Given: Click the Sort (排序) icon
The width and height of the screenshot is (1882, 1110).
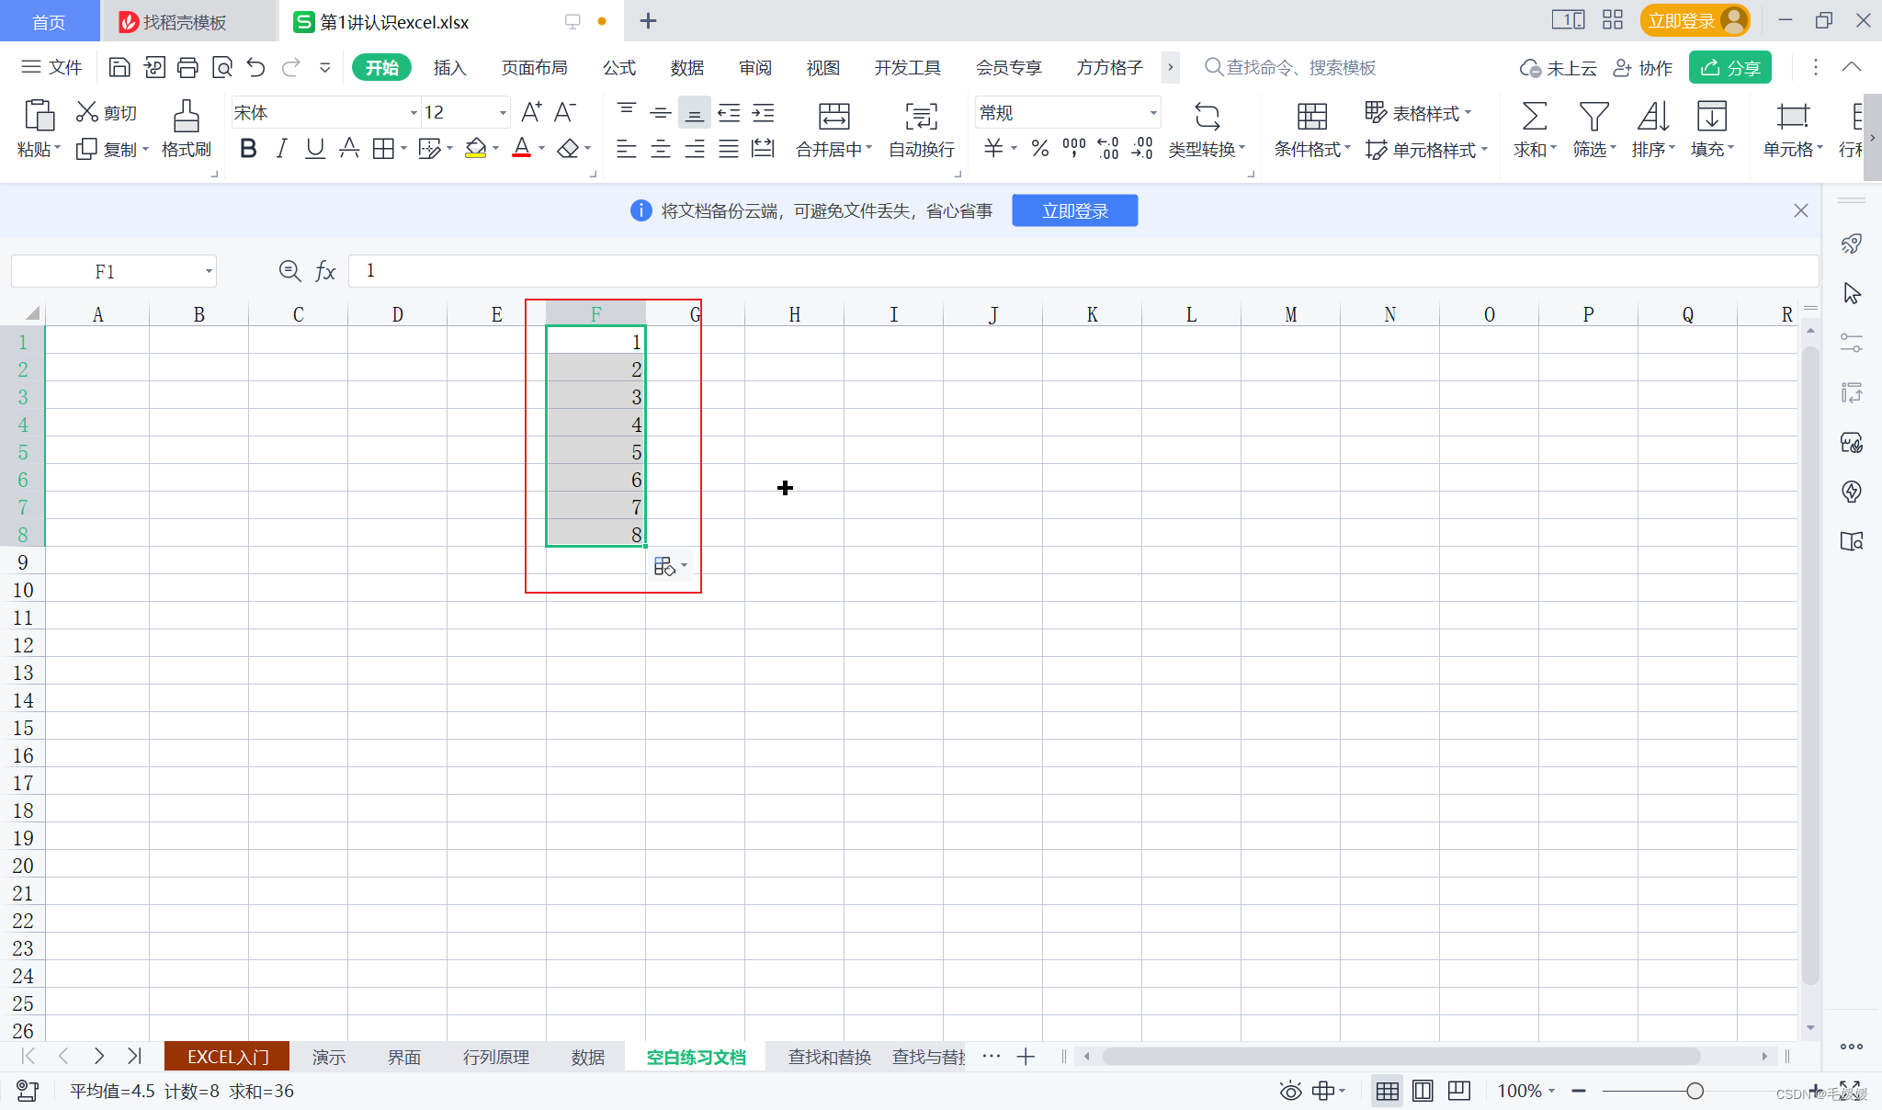Looking at the screenshot, I should pos(1652,117).
